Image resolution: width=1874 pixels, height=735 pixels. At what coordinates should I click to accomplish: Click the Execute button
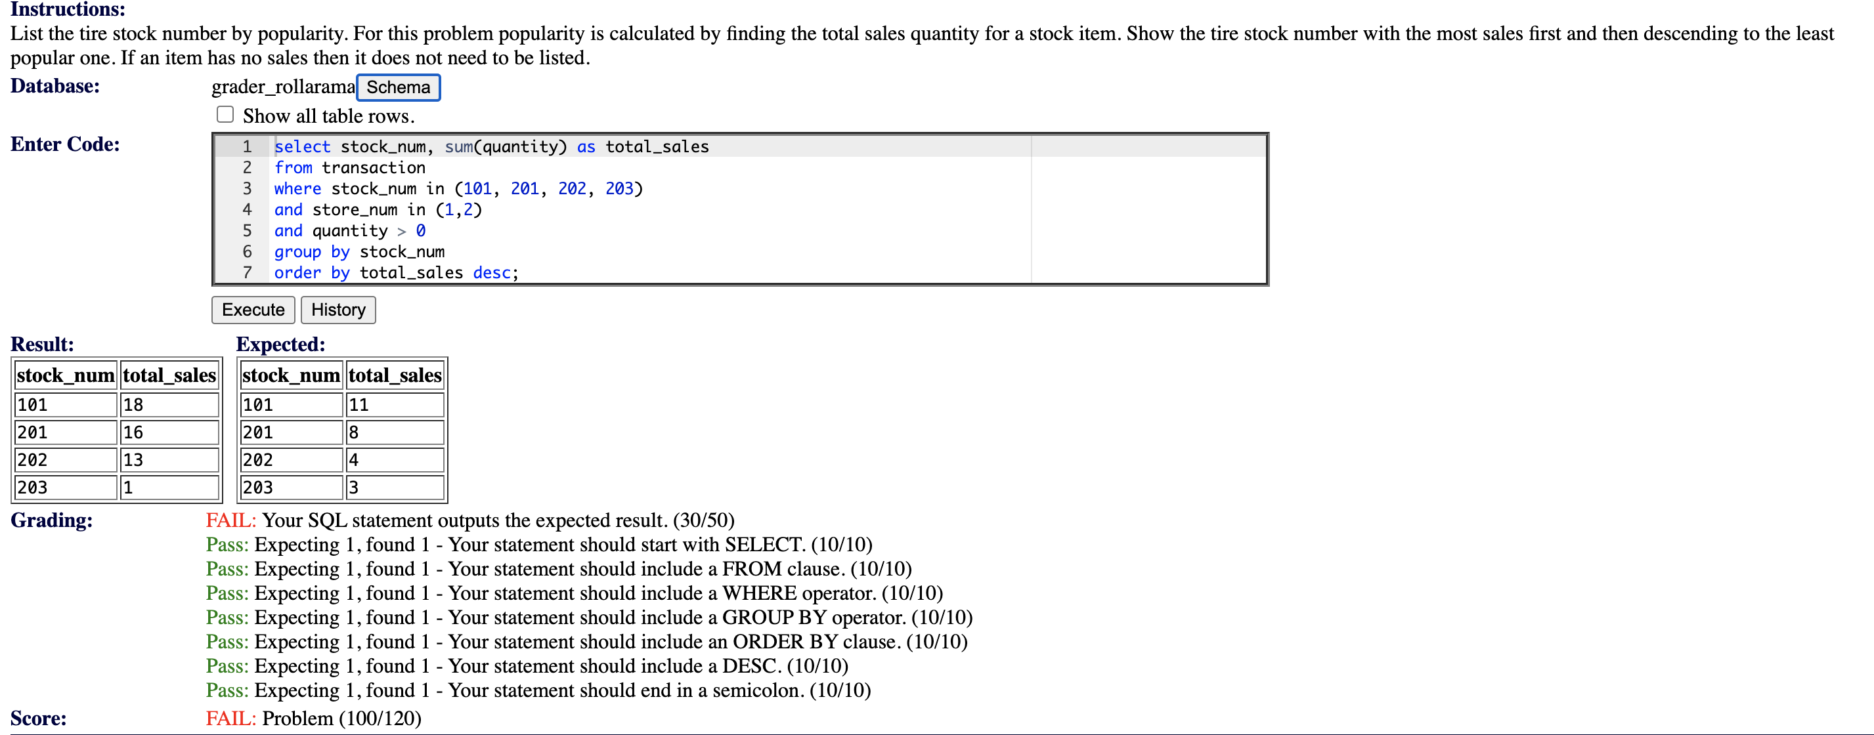pyautogui.click(x=252, y=310)
